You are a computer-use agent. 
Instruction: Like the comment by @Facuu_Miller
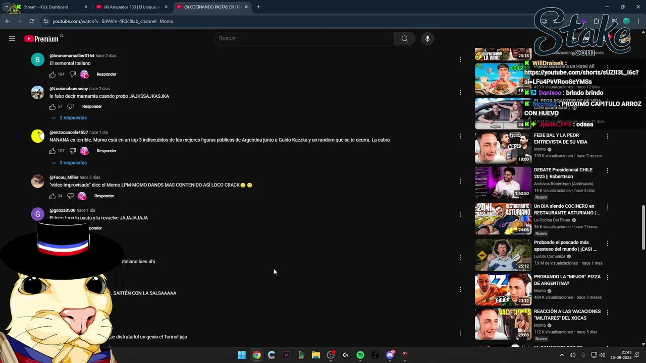pos(52,196)
